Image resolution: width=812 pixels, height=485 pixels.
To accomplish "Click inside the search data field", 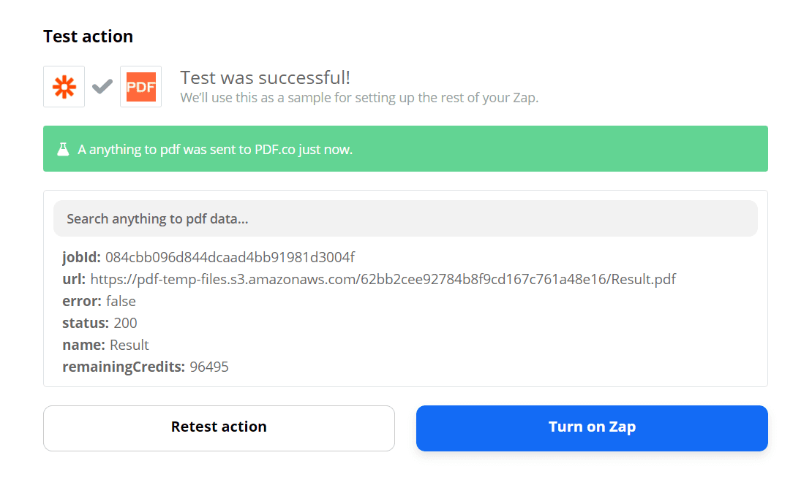I will pyautogui.click(x=405, y=218).
